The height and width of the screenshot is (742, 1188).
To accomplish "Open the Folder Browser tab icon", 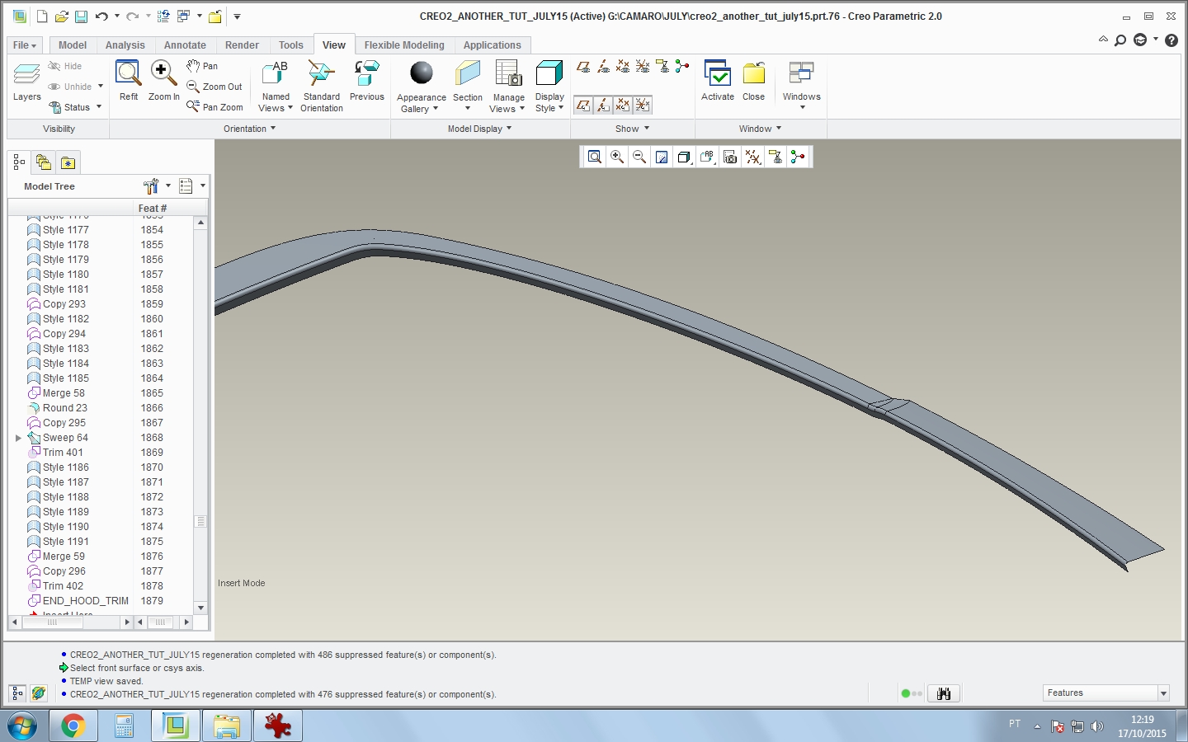I will coord(44,162).
